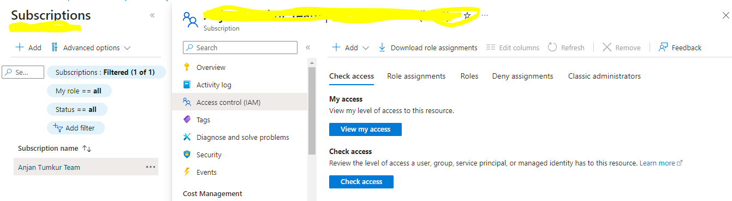
Task: Click the blue Check access button
Action: [361, 182]
